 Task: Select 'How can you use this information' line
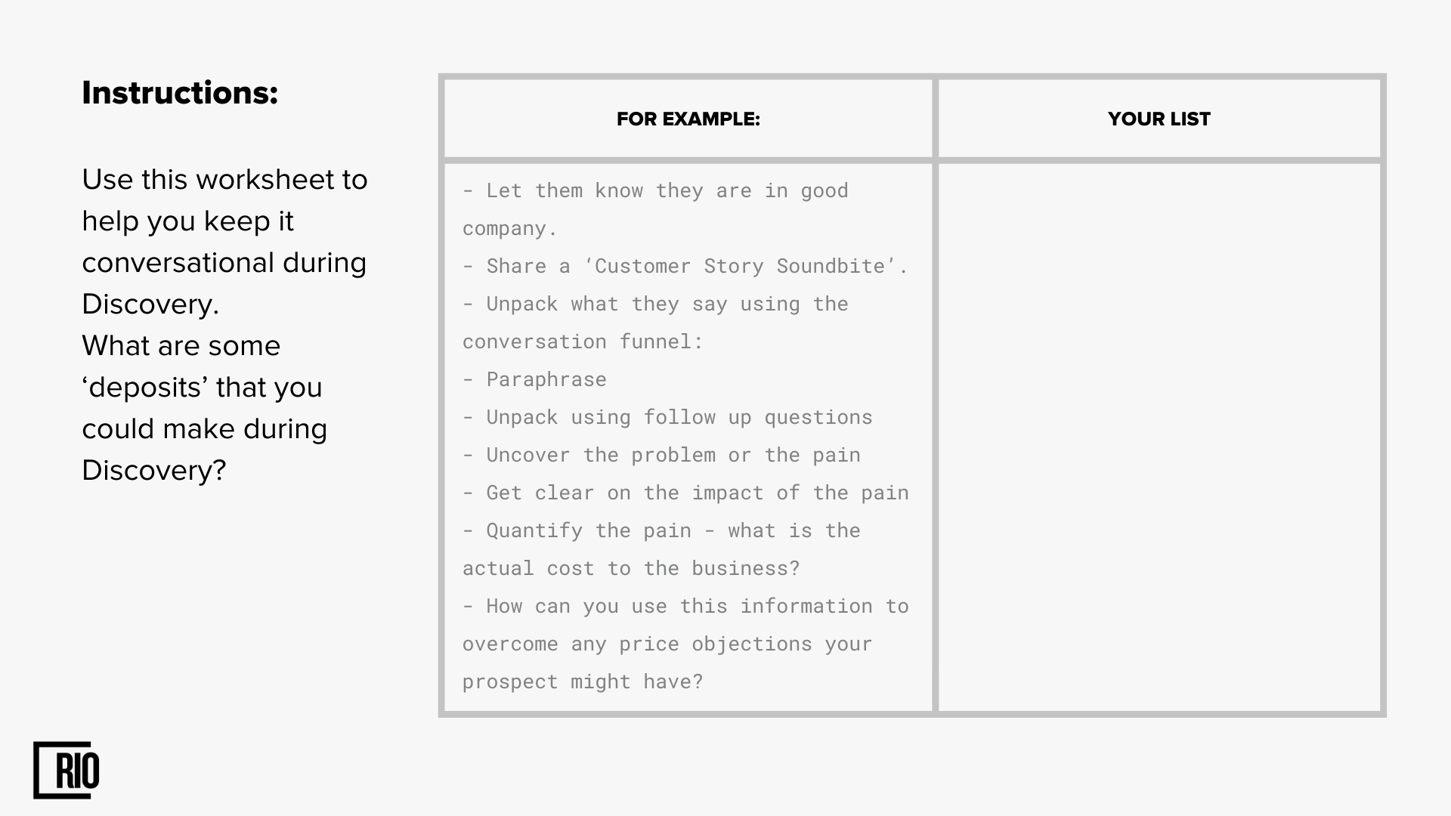tap(685, 606)
